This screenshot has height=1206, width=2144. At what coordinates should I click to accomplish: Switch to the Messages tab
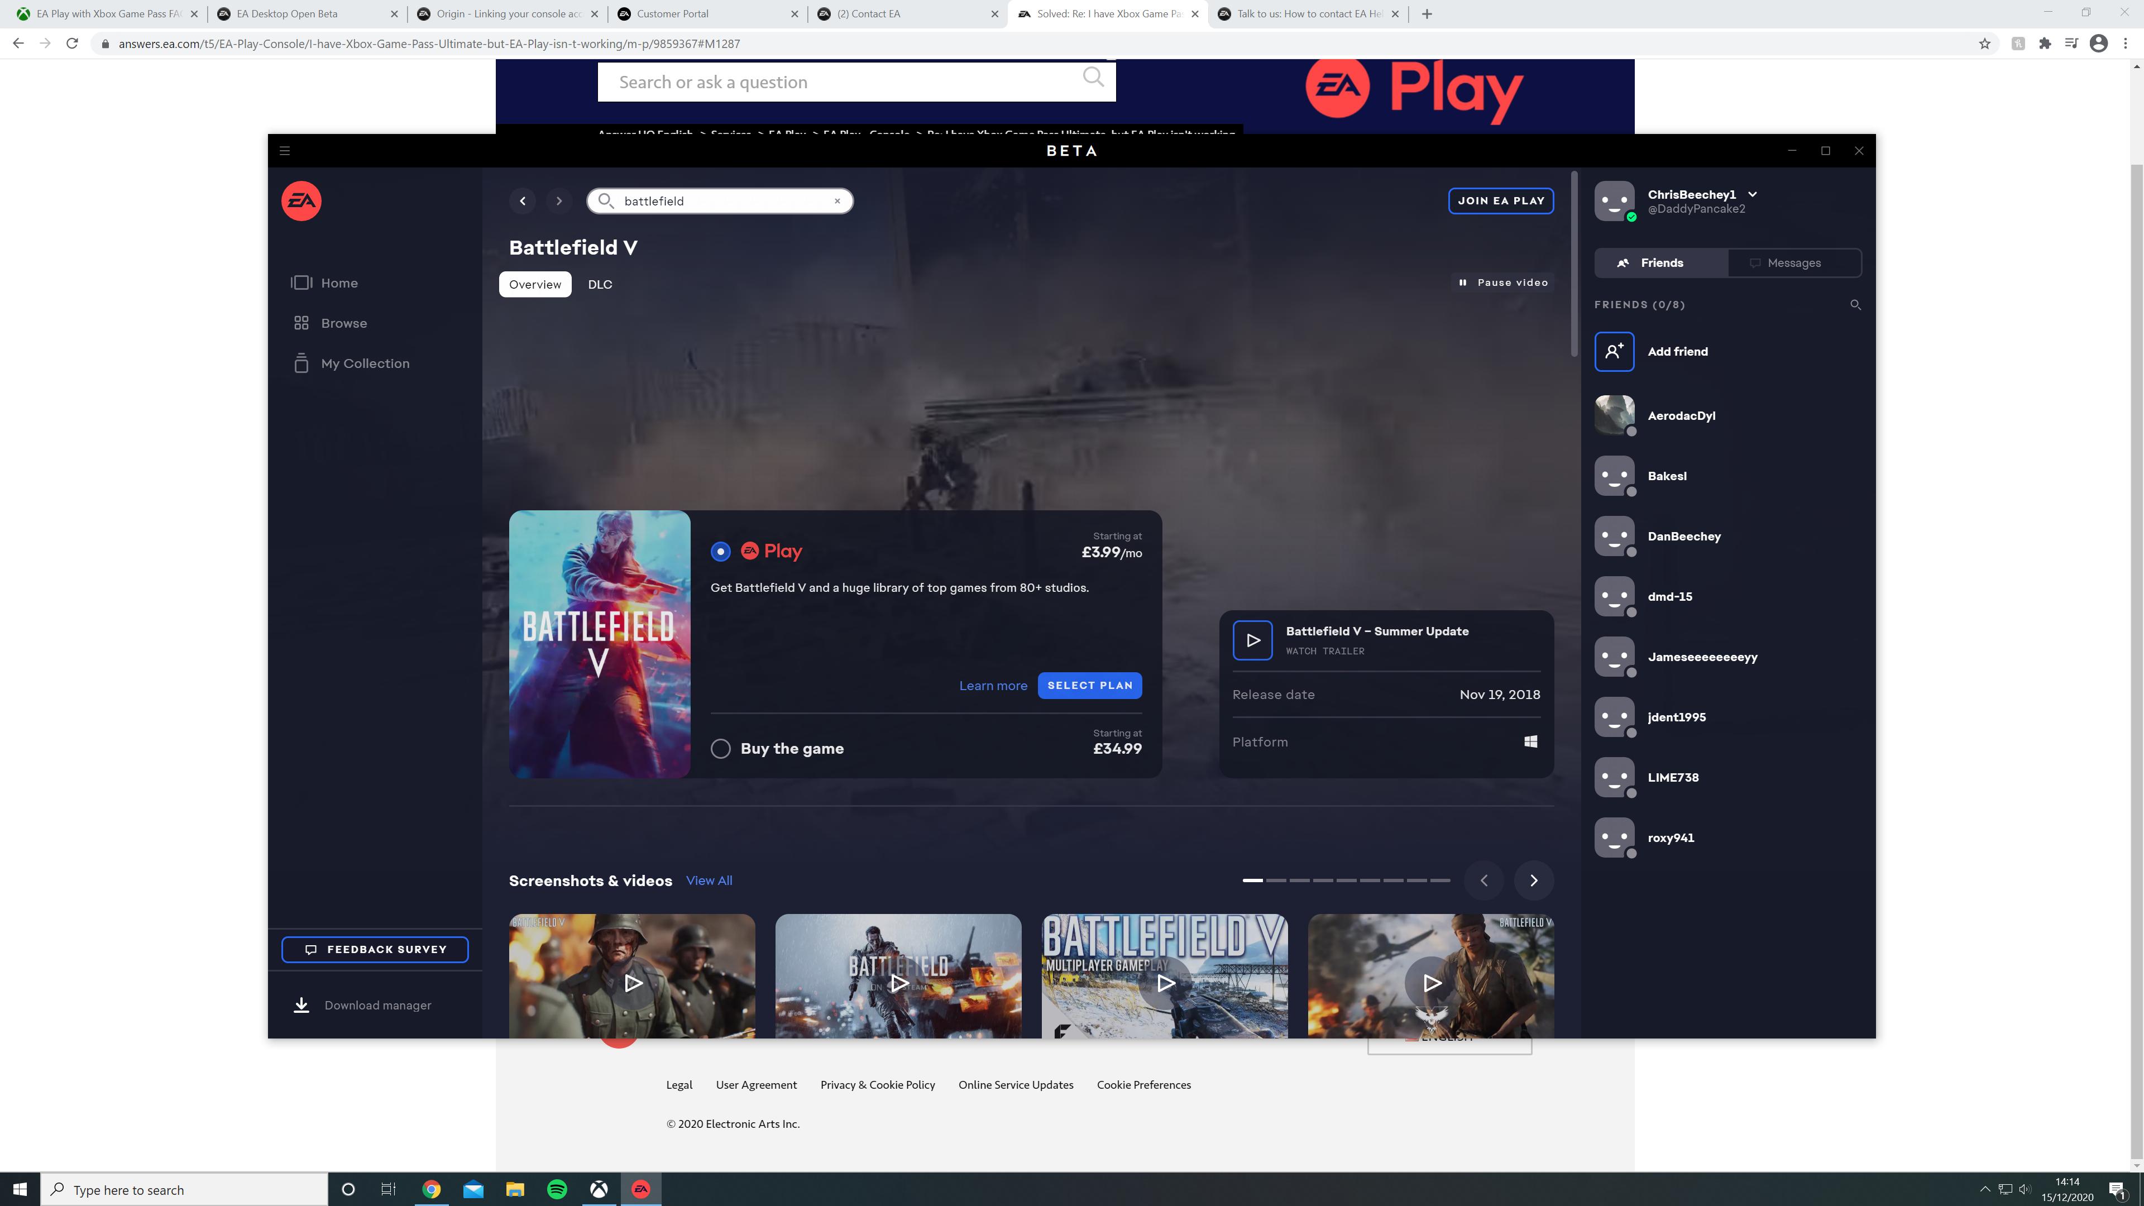[x=1794, y=263]
